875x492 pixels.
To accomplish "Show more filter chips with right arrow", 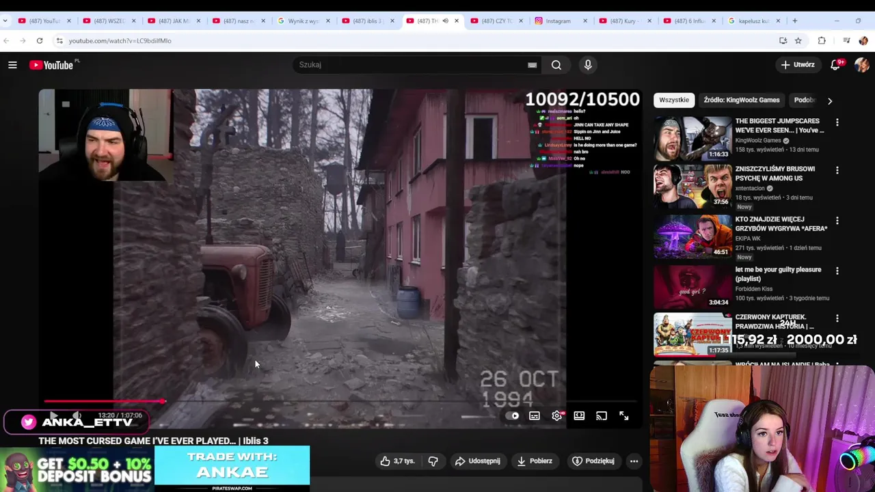I will (x=830, y=101).
